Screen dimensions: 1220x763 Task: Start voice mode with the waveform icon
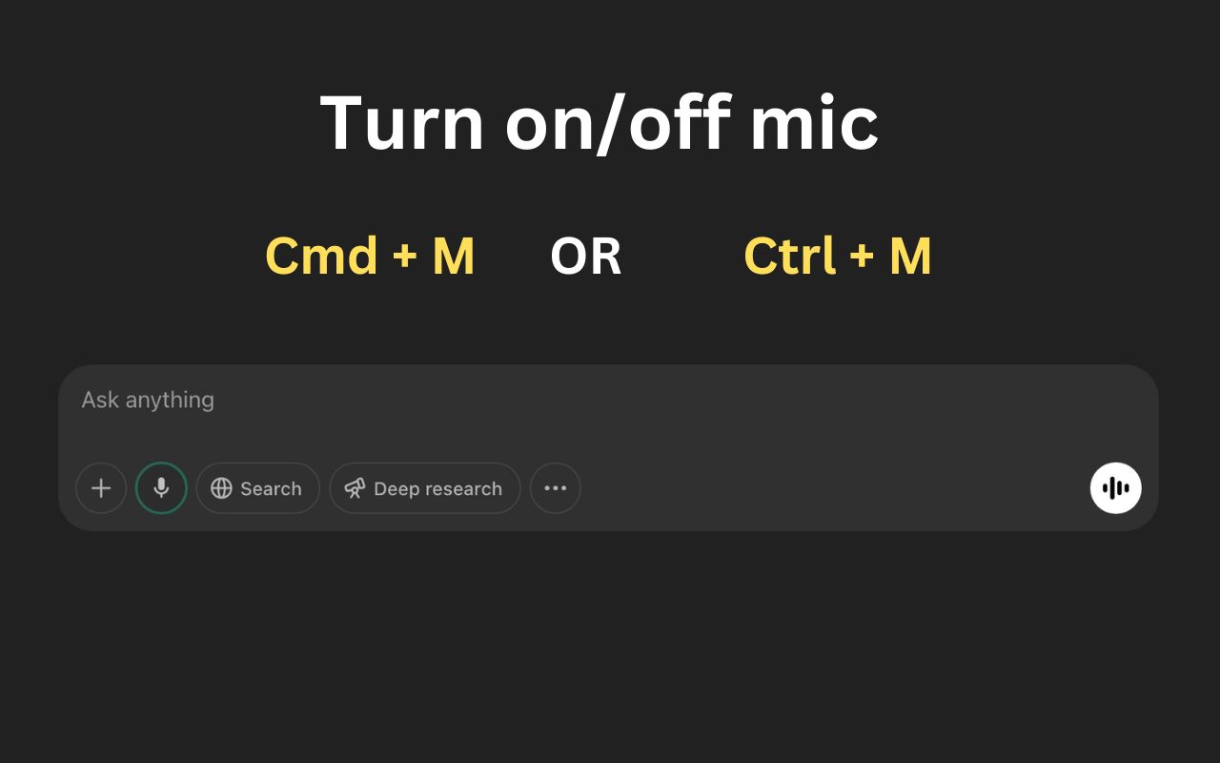(1115, 488)
